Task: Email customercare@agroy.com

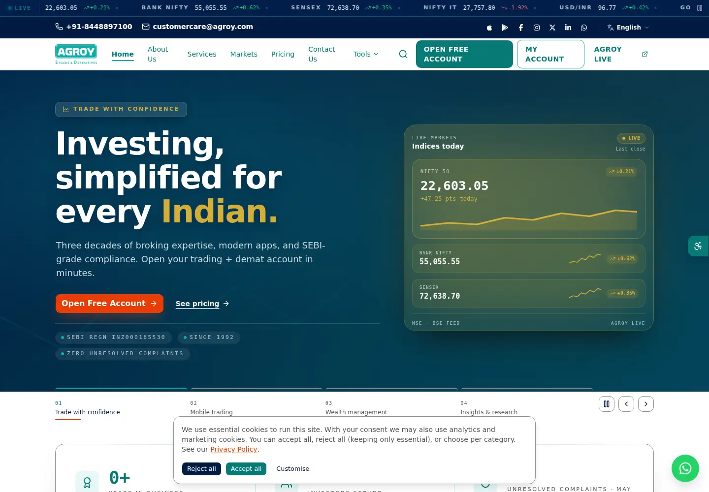Action: 197,27
